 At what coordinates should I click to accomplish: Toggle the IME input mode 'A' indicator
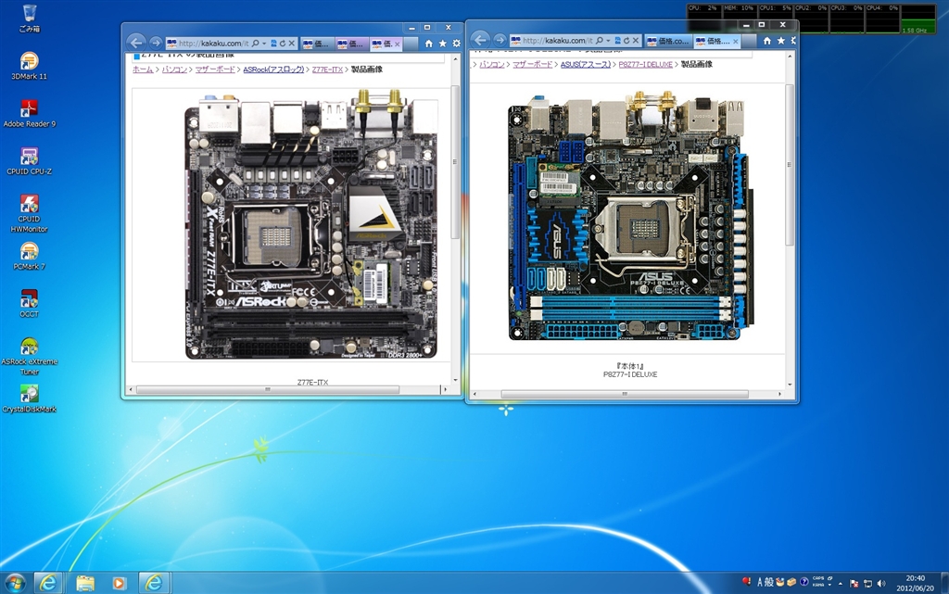coord(760,582)
